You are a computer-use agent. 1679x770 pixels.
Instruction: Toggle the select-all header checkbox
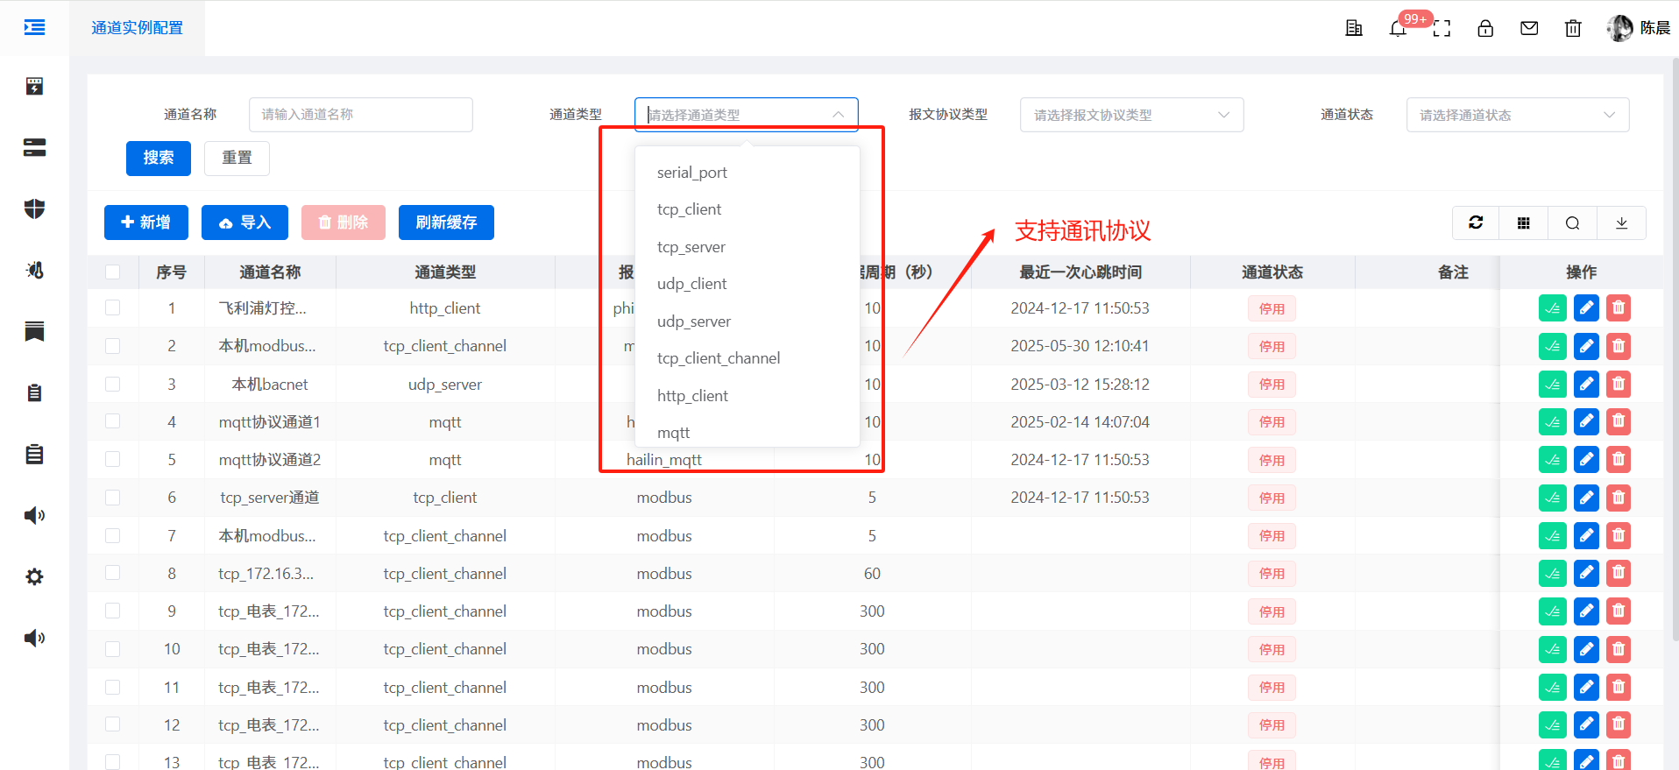coord(113,272)
